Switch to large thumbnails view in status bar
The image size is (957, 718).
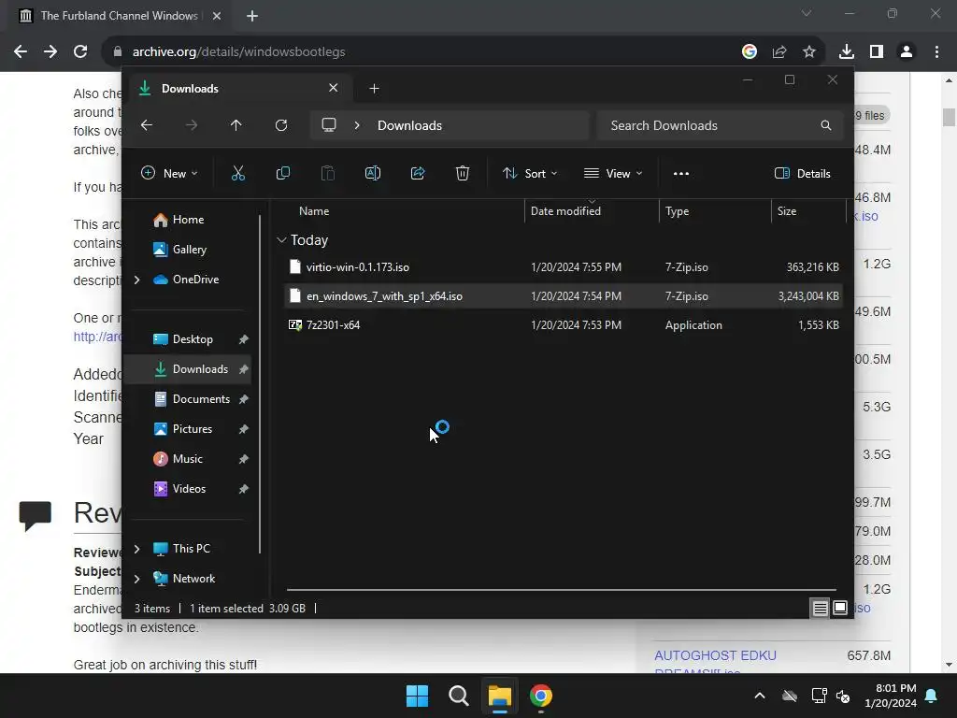[840, 608]
